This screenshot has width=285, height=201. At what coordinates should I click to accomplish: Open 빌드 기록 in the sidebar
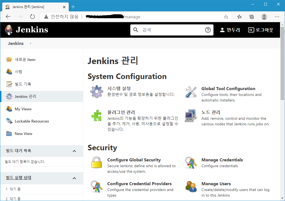tap(23, 84)
